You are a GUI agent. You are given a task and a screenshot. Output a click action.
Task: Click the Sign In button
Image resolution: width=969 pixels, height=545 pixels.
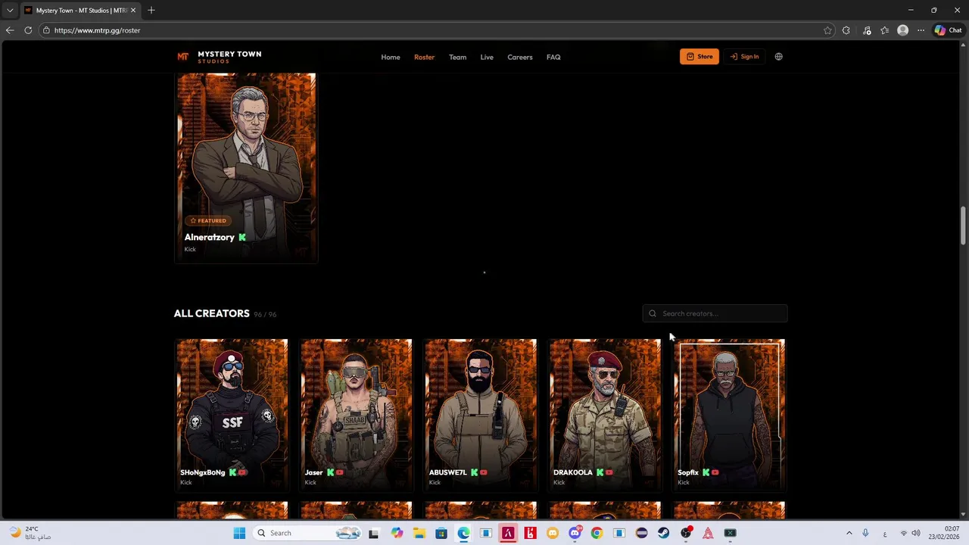(x=744, y=57)
